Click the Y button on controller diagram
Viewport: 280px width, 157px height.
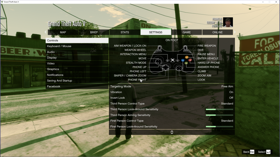186,57
